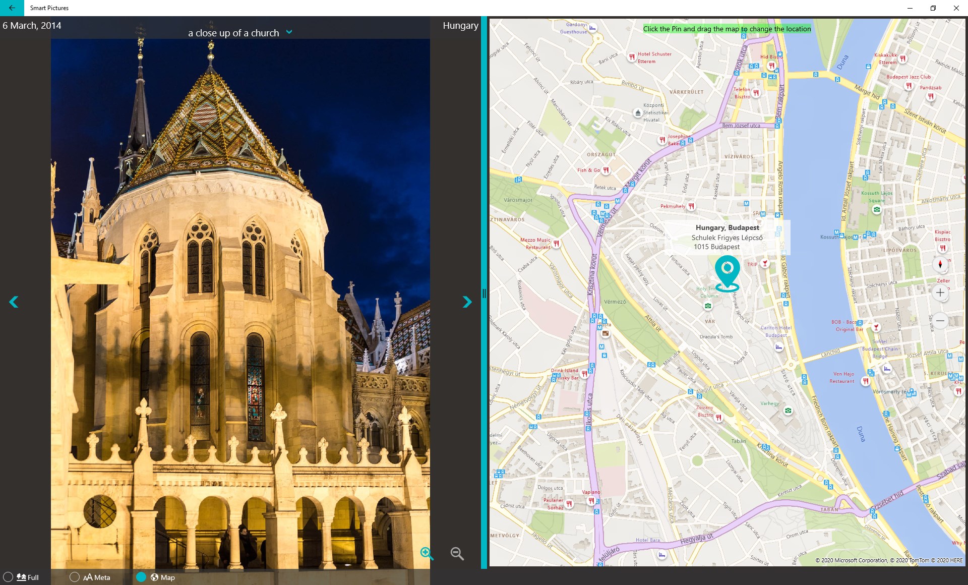The height and width of the screenshot is (585, 968).
Task: Click the back arrow in title bar
Action: coord(12,8)
